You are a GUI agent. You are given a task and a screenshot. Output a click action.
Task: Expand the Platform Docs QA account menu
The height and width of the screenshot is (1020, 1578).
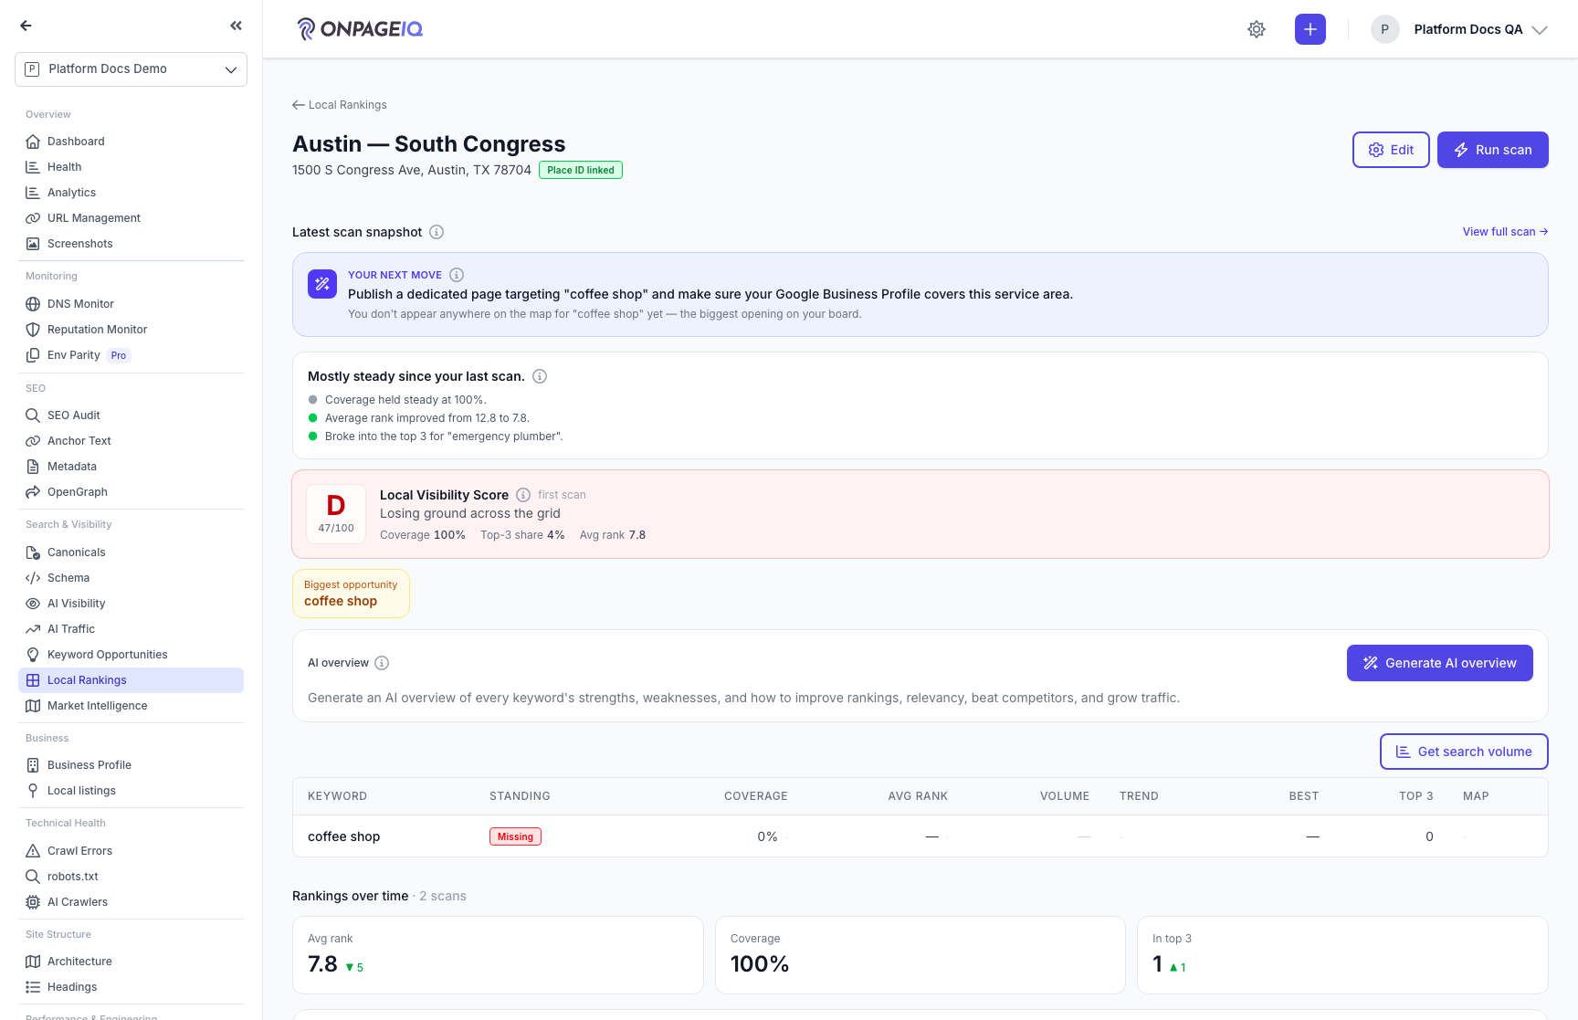click(1459, 29)
